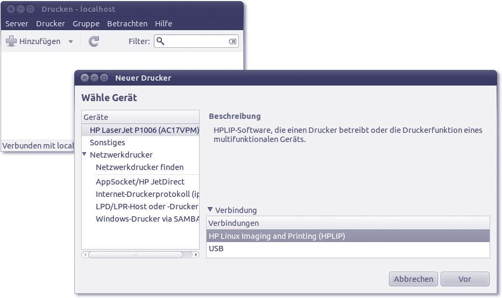Collapse the Verbindung section

[x=210, y=210]
